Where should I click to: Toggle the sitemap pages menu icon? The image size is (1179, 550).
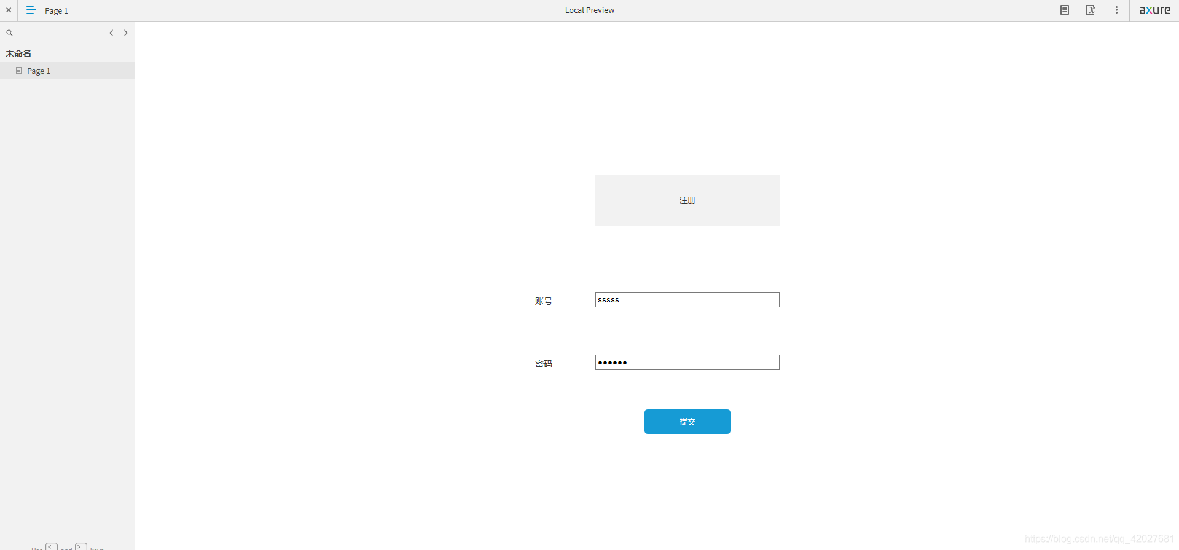click(x=31, y=10)
